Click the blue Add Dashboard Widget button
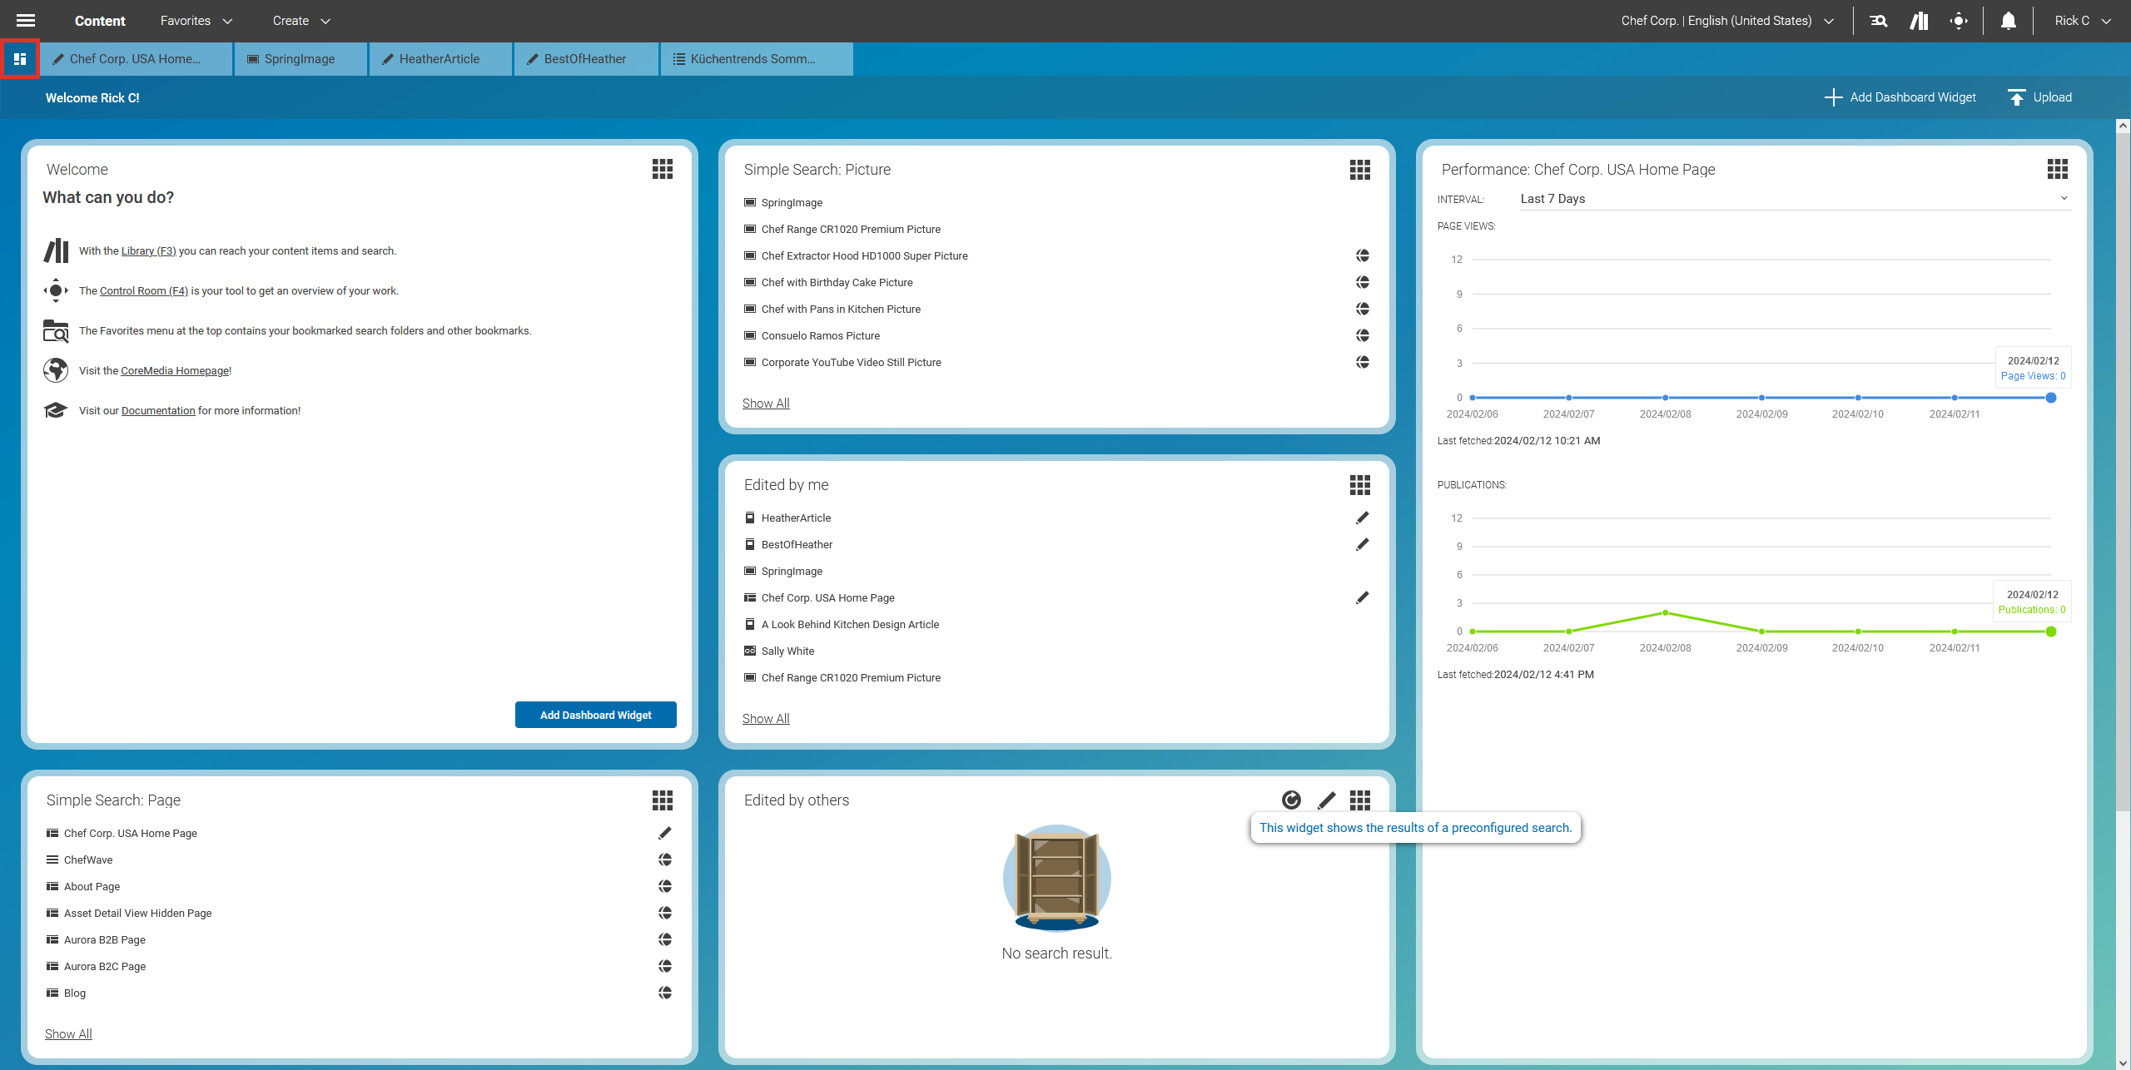Viewport: 2131px width, 1070px height. pos(595,715)
